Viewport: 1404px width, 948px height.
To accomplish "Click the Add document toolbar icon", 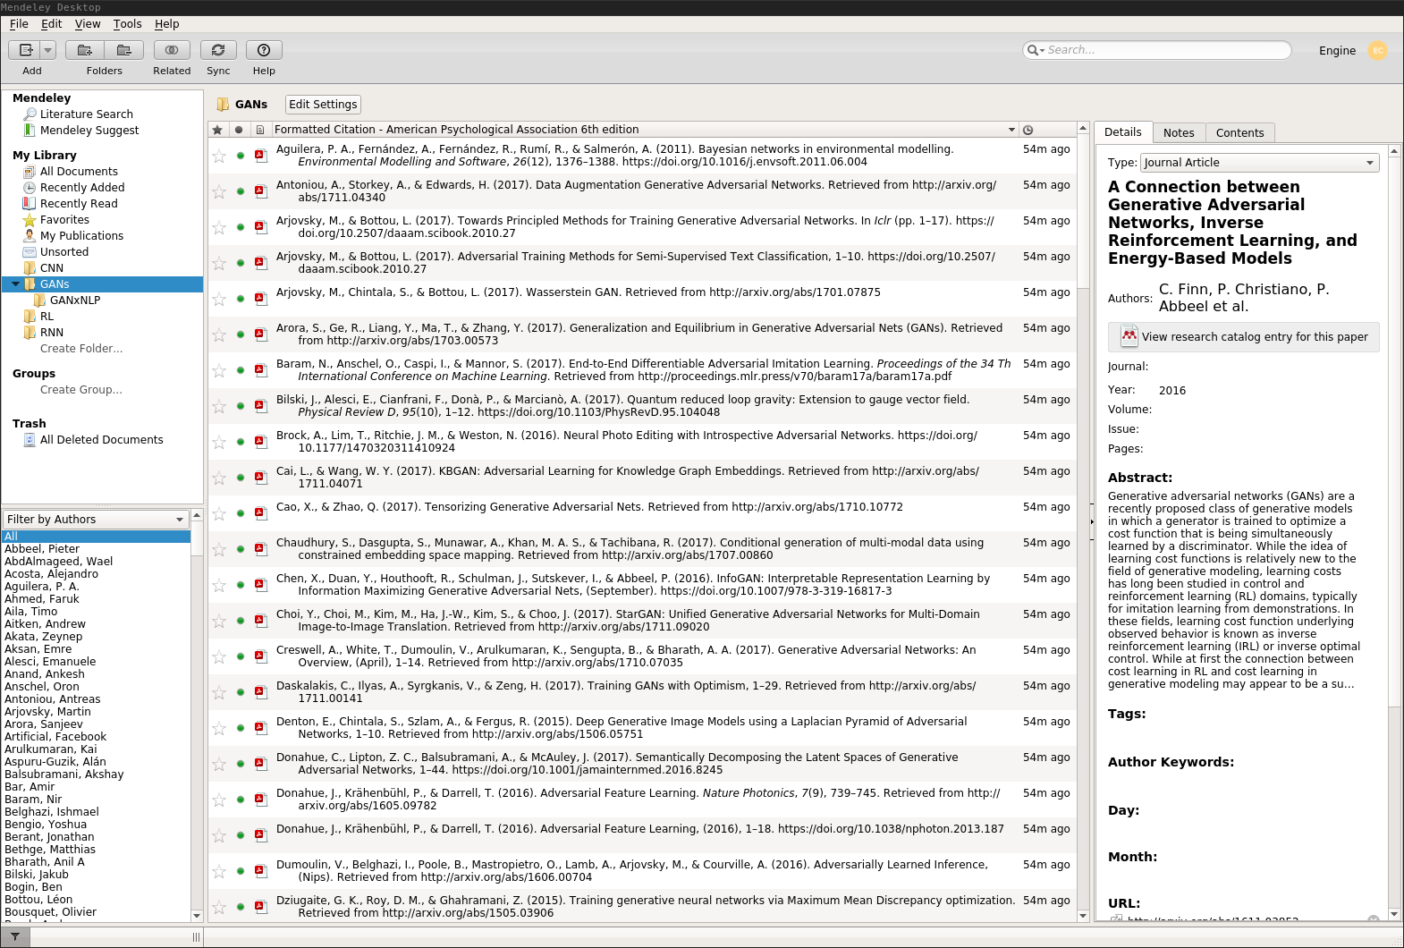I will click(25, 50).
